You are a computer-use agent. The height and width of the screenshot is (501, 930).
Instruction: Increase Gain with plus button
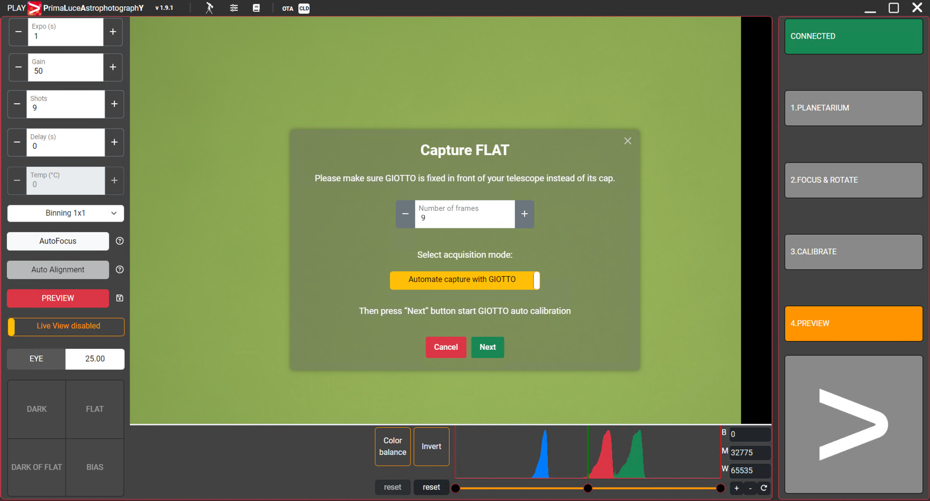click(x=113, y=67)
